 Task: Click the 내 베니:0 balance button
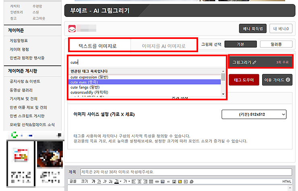(281, 28)
